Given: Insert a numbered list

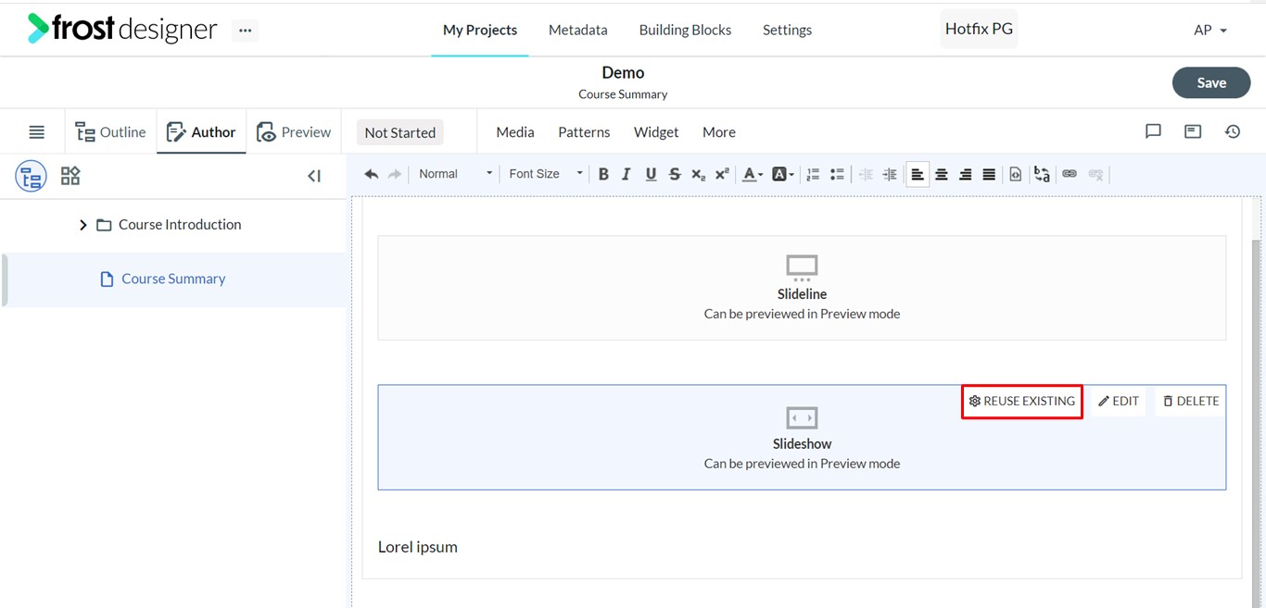Looking at the screenshot, I should point(813,174).
